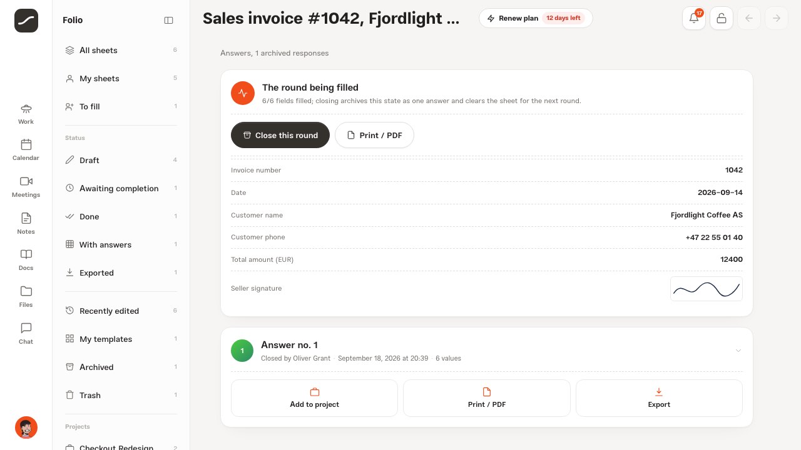Open the user avatar profile menu

point(26,427)
